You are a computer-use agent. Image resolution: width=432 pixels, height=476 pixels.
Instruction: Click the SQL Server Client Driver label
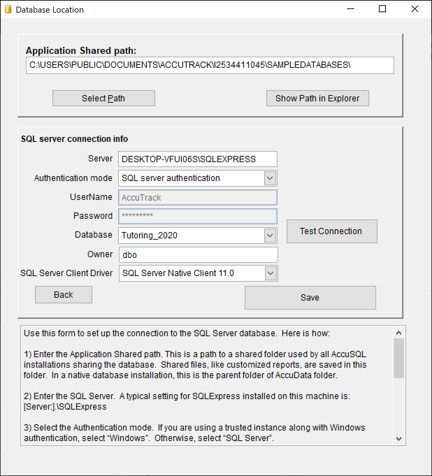pyautogui.click(x=66, y=273)
